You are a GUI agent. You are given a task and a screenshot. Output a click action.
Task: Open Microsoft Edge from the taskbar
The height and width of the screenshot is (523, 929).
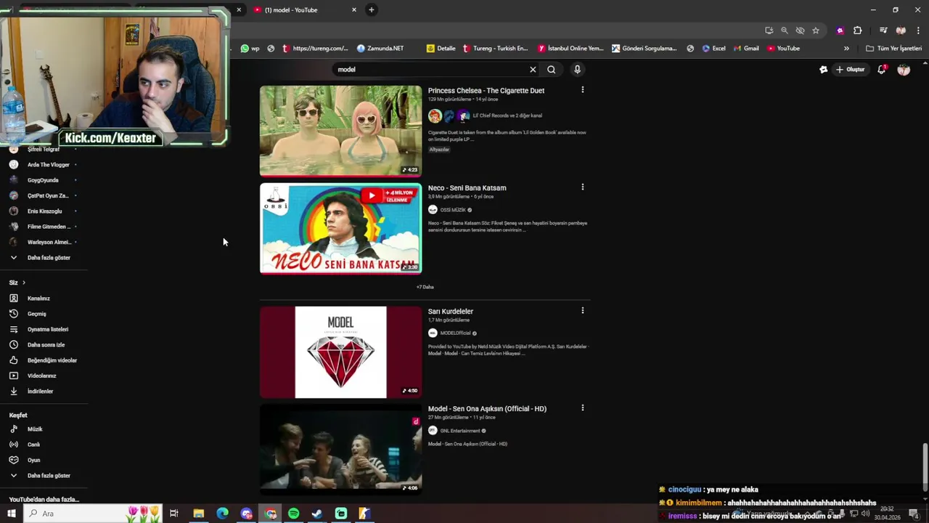pos(222,514)
